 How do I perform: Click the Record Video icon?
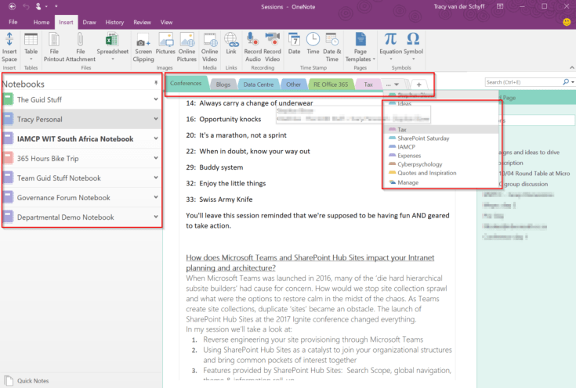(272, 41)
